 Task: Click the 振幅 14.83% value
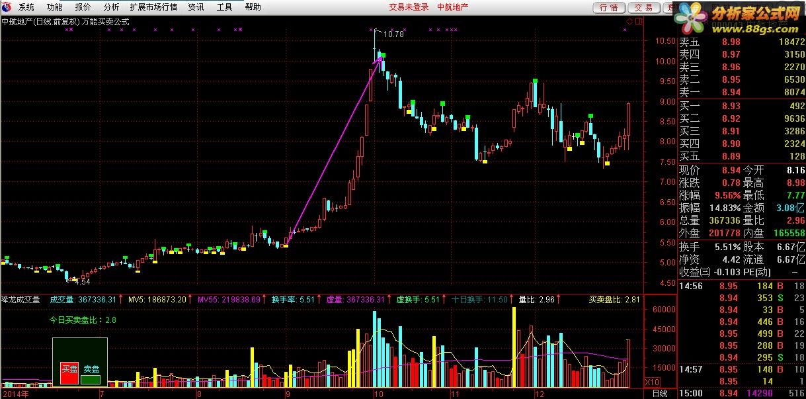725,208
